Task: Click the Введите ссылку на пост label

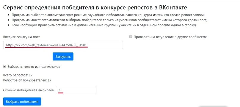Action: (21, 37)
